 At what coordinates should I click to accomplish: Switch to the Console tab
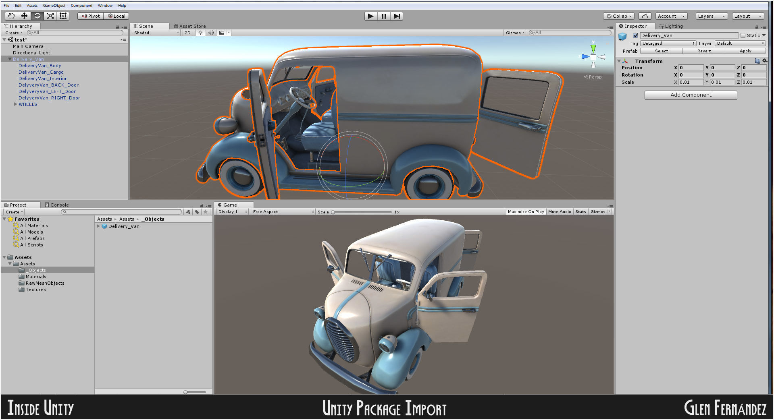[56, 205]
